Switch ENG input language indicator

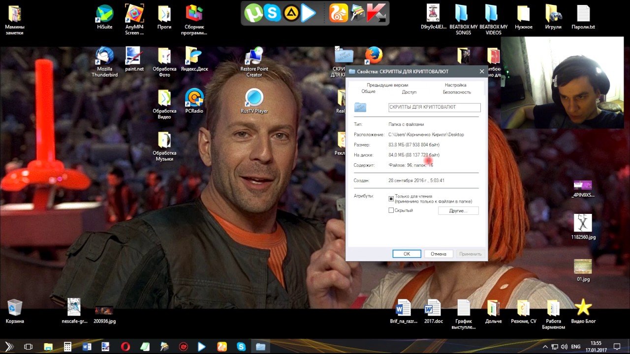coord(575,347)
